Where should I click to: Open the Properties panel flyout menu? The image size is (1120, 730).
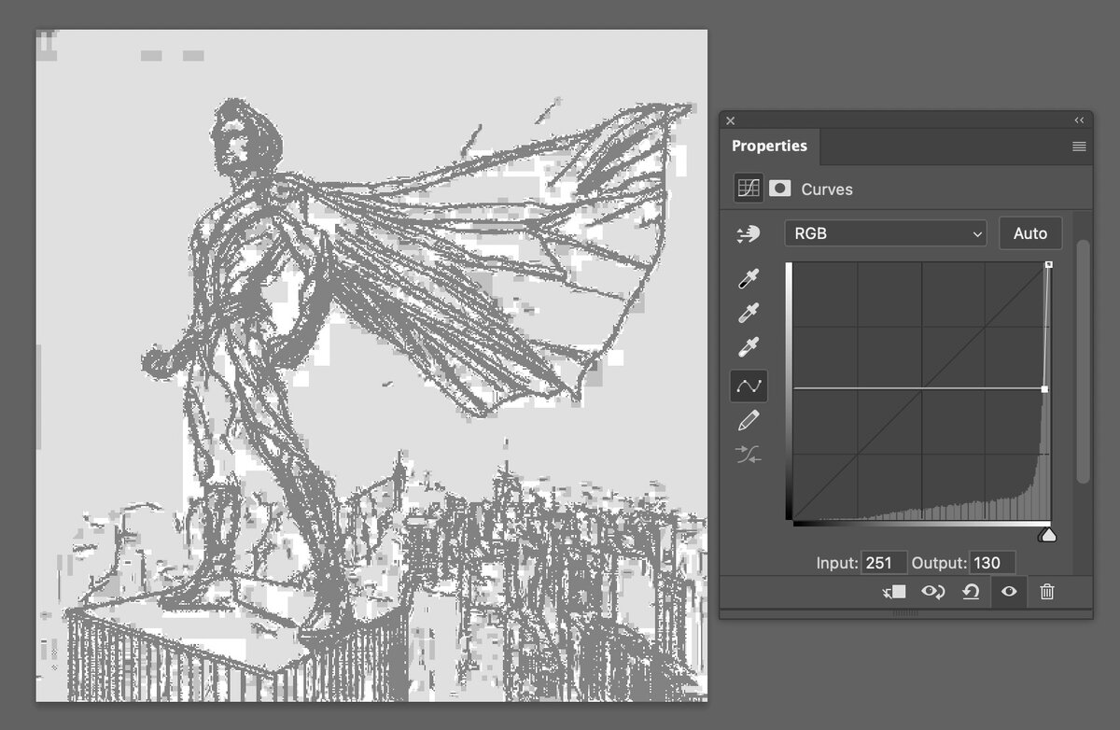click(1079, 147)
